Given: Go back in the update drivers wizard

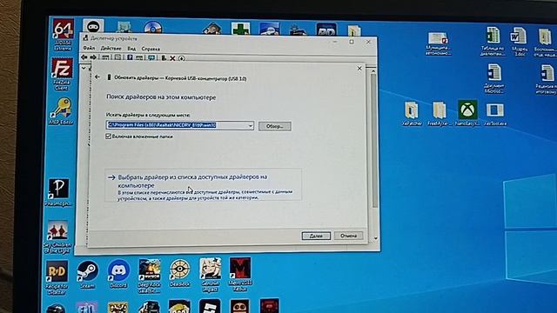Looking at the screenshot, I should click(97, 77).
